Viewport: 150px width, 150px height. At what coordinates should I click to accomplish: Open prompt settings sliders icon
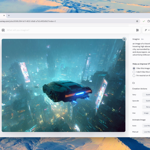(137, 30)
